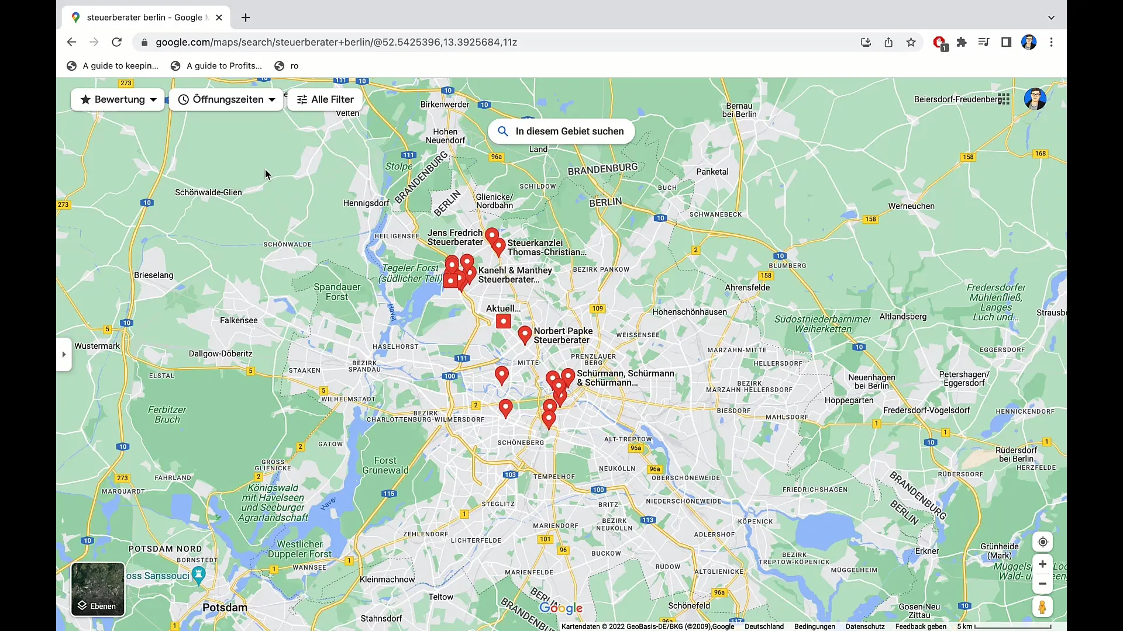Select the steuerberater berlin tab
This screenshot has width=1123, height=631.
(146, 18)
